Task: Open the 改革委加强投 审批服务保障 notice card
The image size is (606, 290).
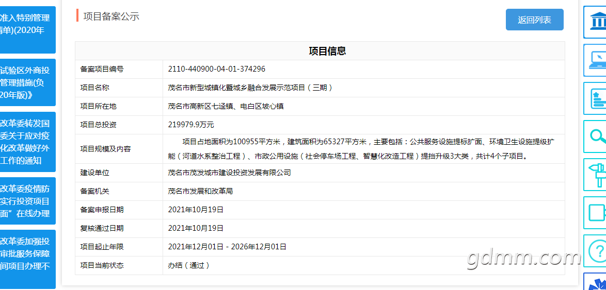Action: click(27, 259)
